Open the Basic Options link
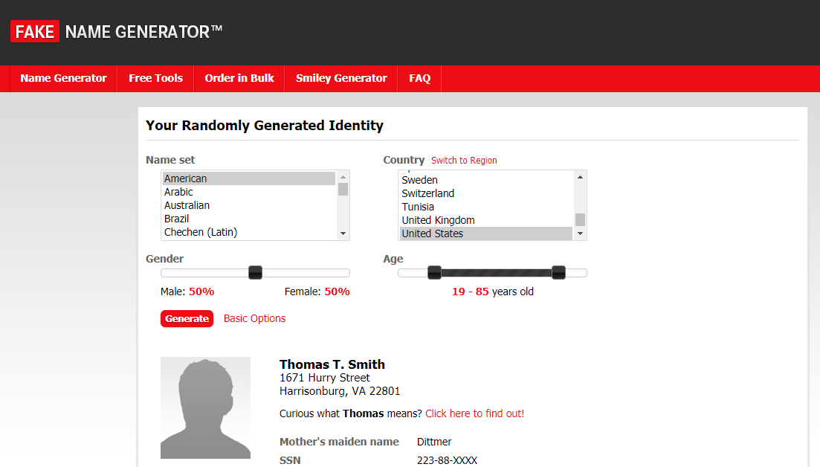 click(x=255, y=318)
